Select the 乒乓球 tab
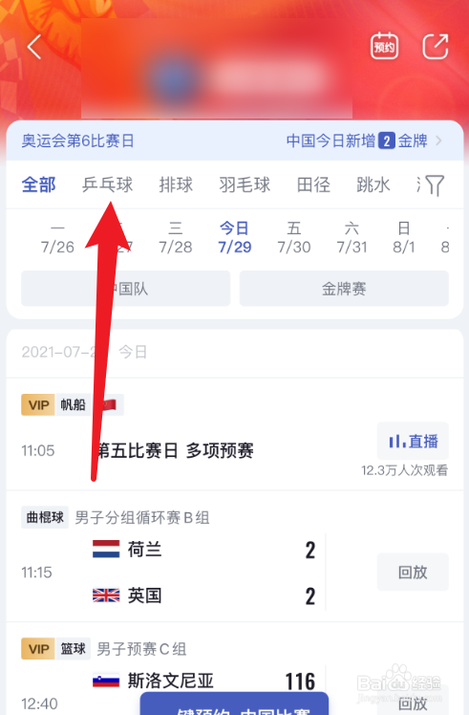 [x=108, y=184]
